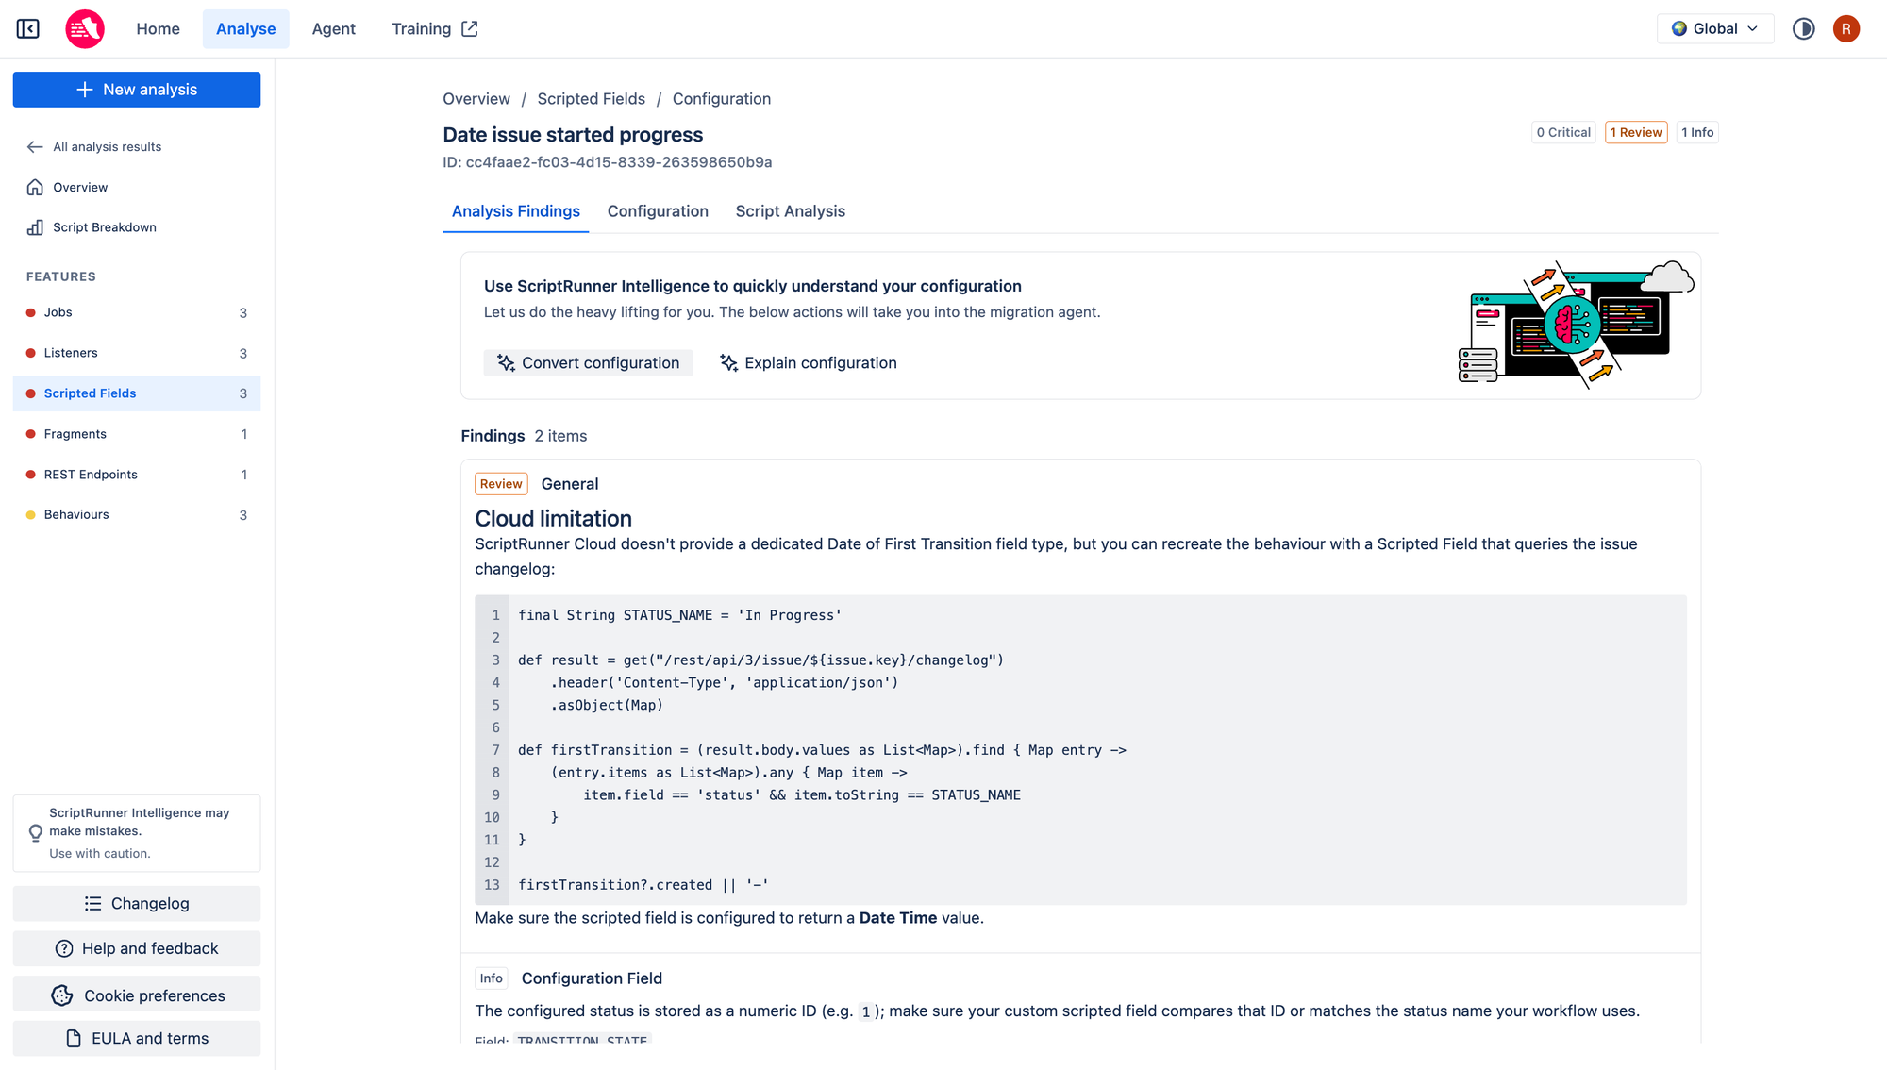Open Overview in the sidebar
This screenshot has width=1887, height=1070.
(137, 188)
